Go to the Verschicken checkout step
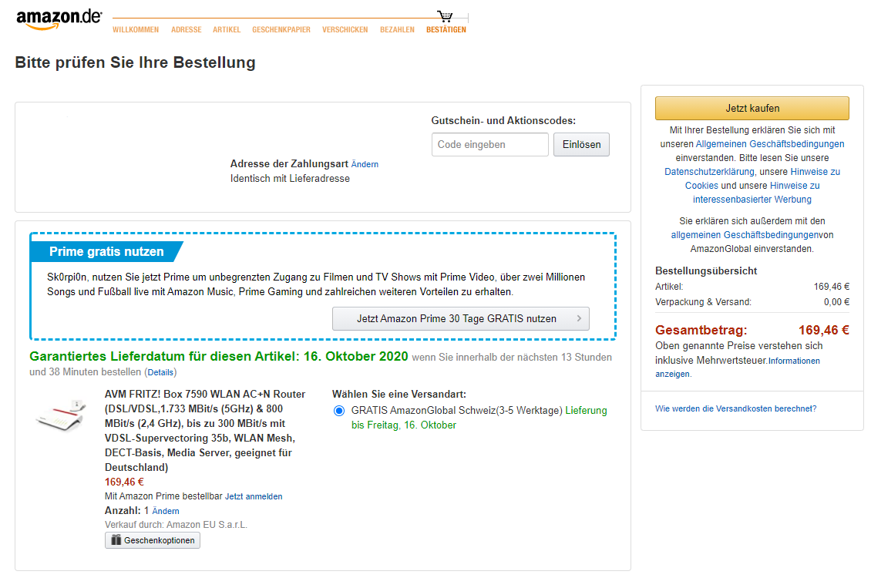871x578 pixels. (345, 30)
